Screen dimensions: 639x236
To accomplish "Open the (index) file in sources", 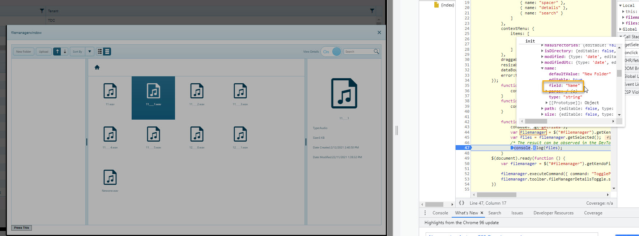I will (444, 5).
